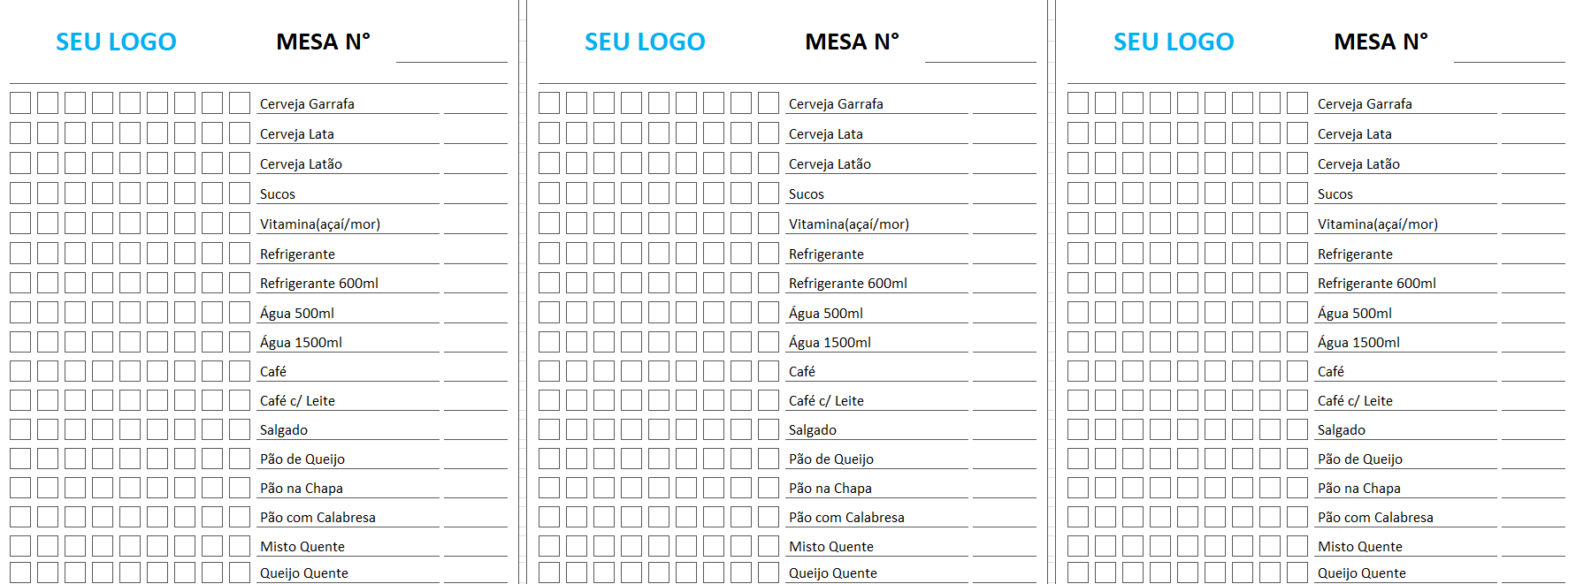
Task: Select the Vitamina(açaí/mor) label on left sheet
Action: [x=320, y=224]
